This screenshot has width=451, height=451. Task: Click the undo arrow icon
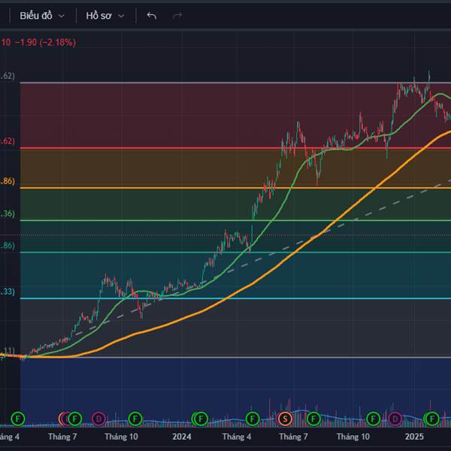(152, 15)
